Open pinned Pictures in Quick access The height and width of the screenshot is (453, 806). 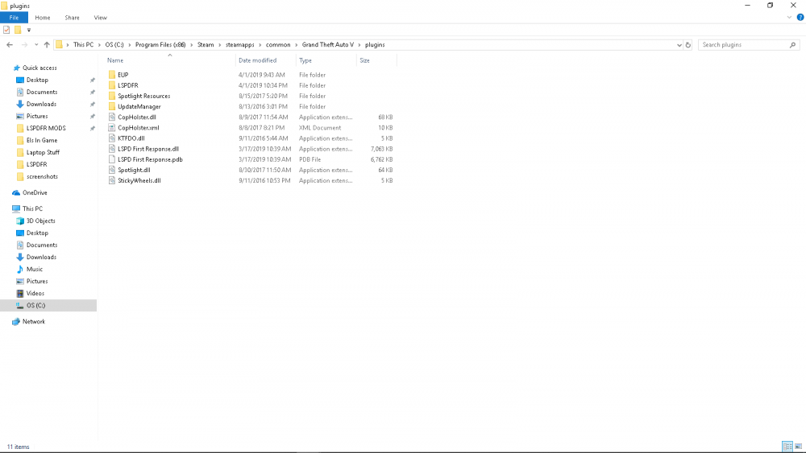37,116
